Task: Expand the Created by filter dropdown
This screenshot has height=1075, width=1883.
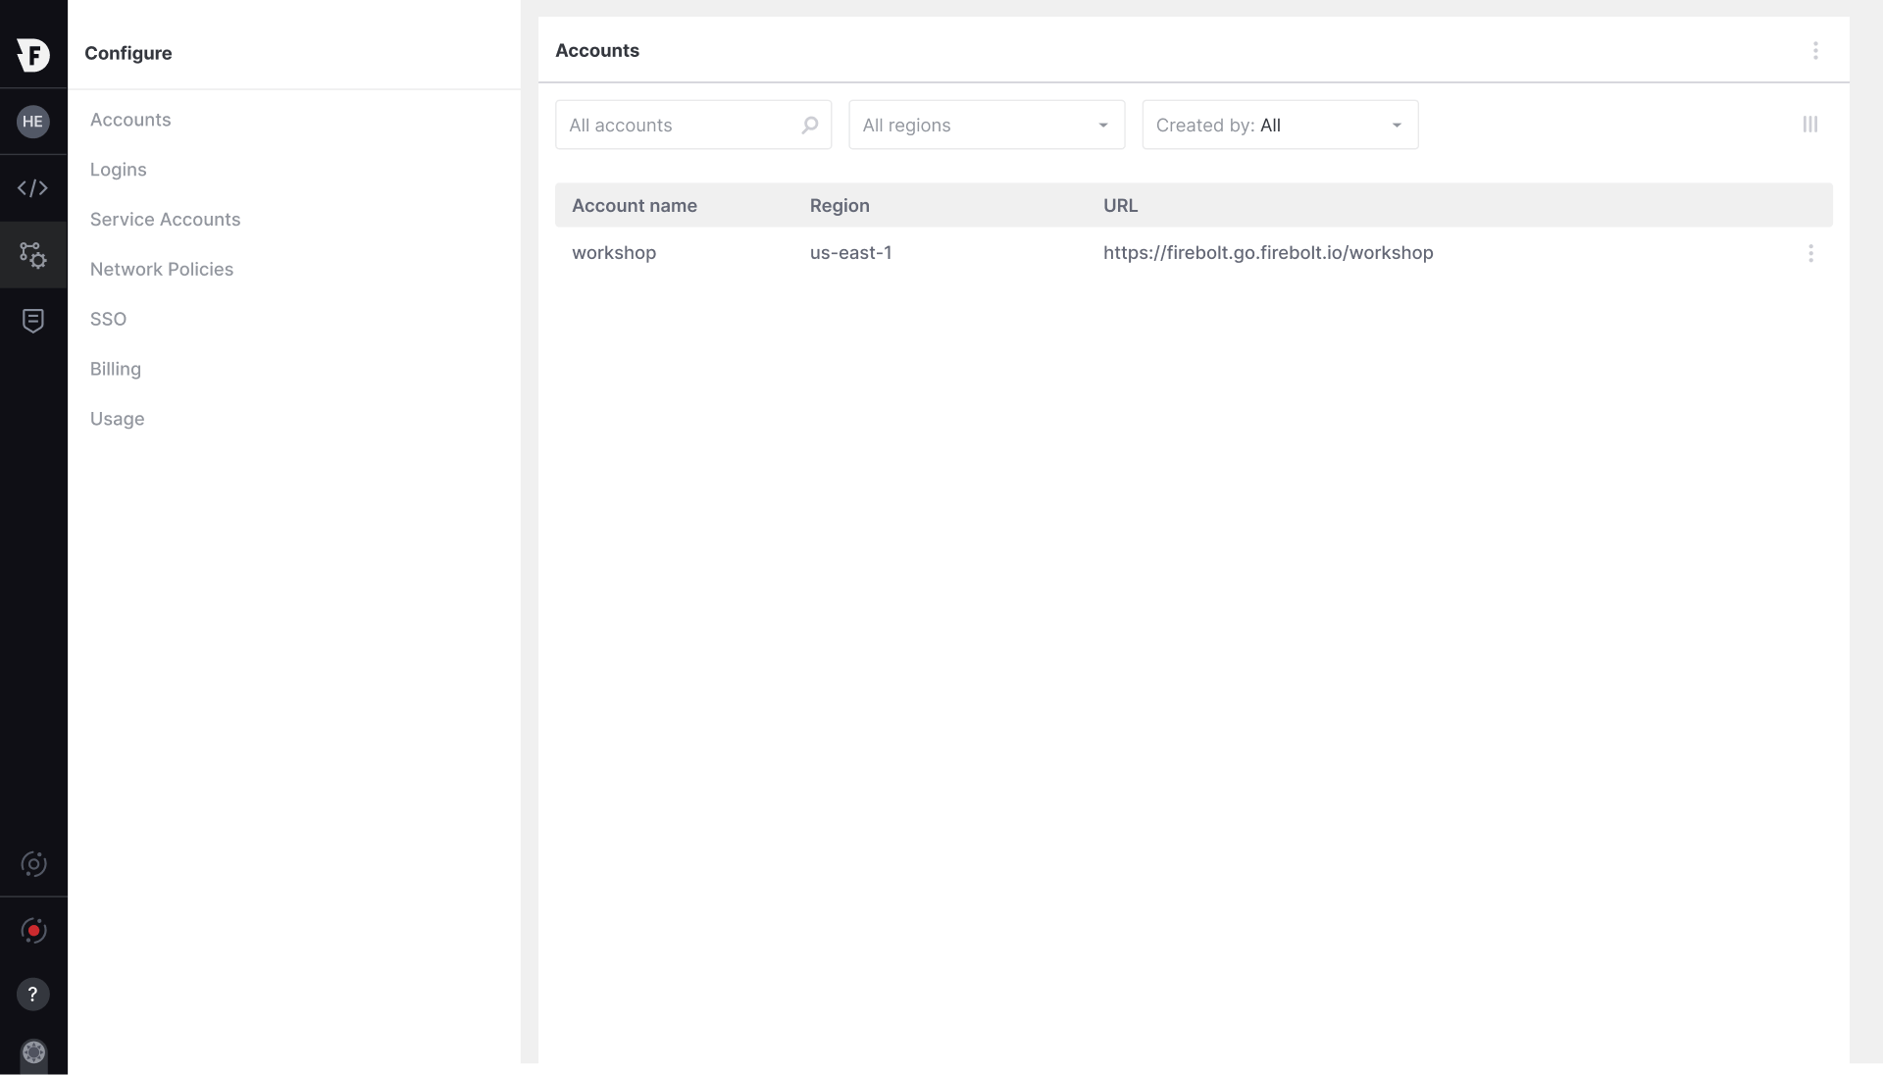Action: click(1279, 126)
